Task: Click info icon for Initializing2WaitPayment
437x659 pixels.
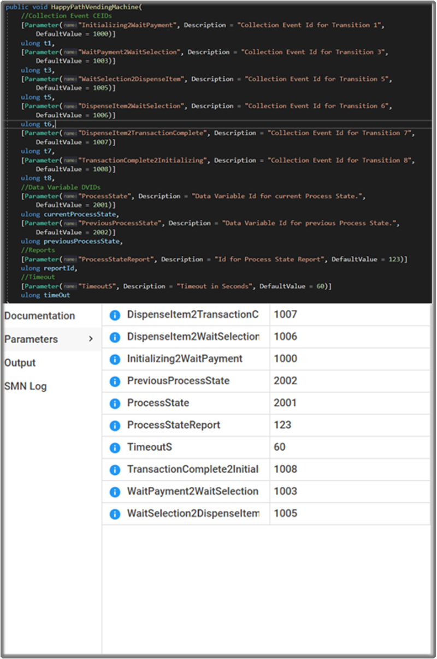Action: tap(115, 360)
